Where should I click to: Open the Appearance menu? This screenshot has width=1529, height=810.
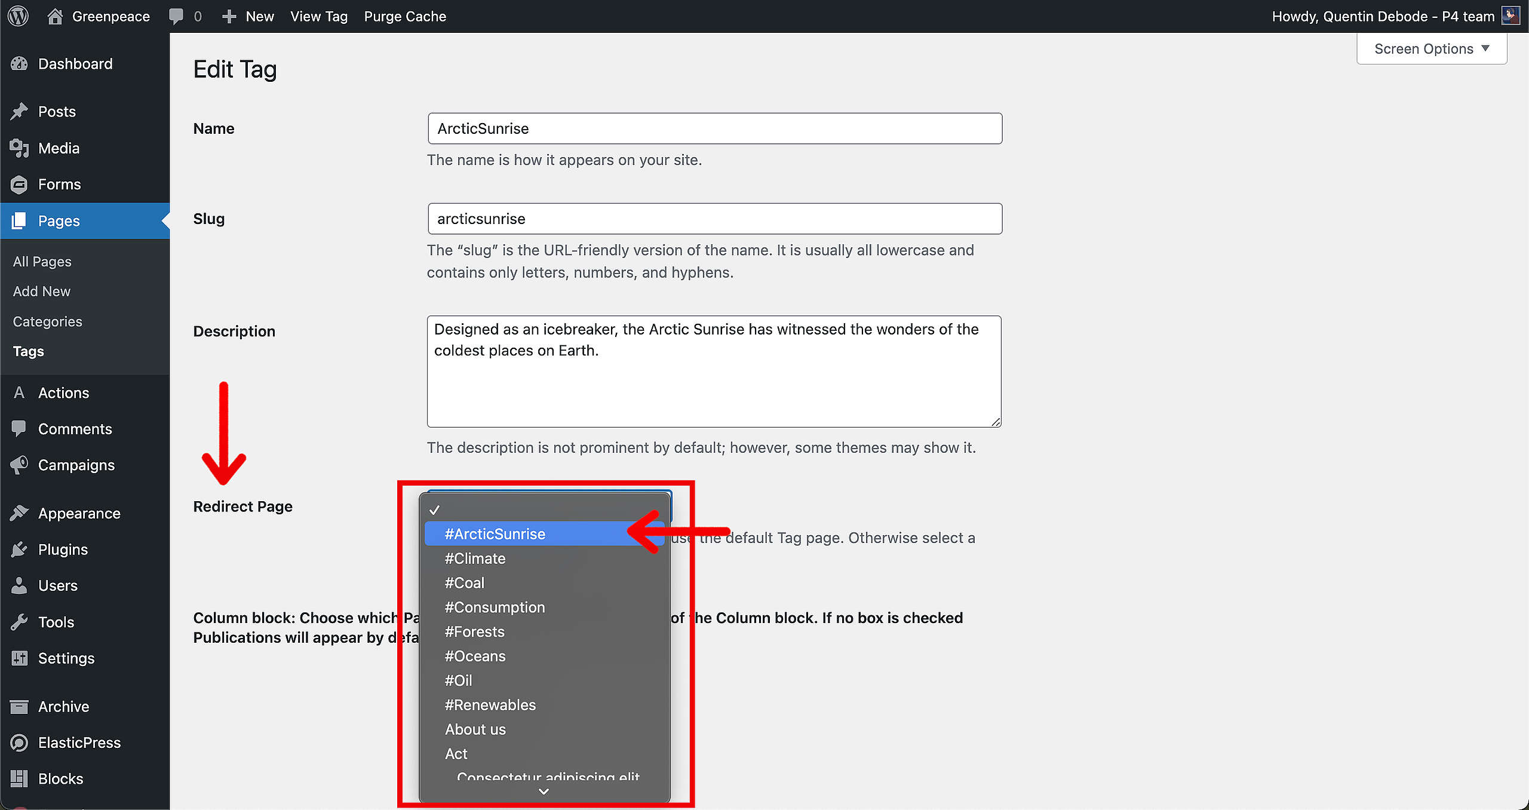point(85,513)
